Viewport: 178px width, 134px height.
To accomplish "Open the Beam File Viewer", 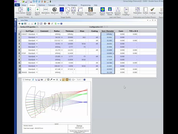I will point(110,11).
